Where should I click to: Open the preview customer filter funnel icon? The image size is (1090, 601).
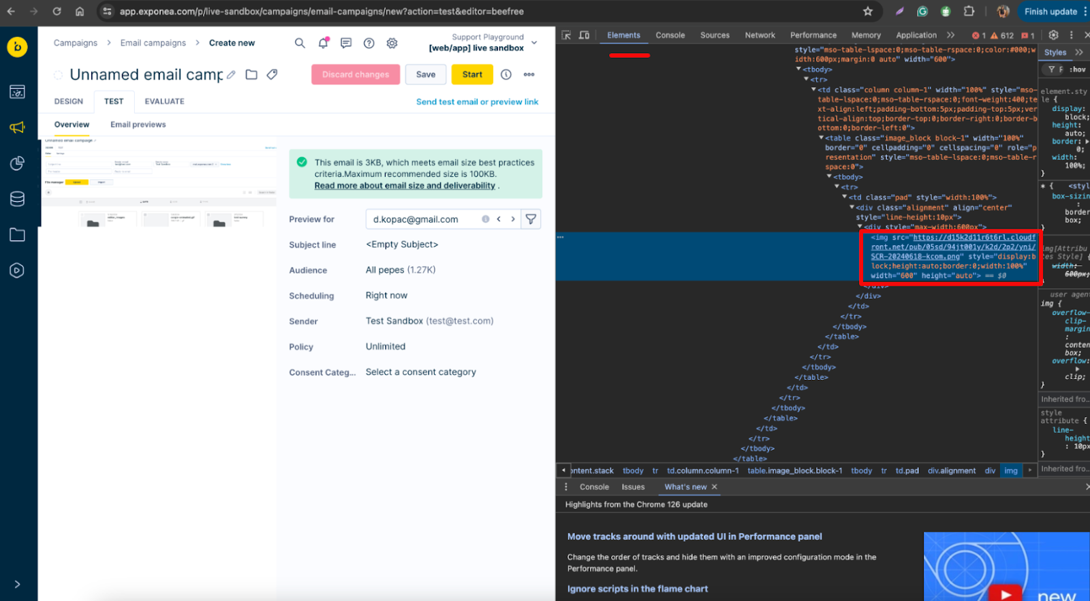coord(531,219)
